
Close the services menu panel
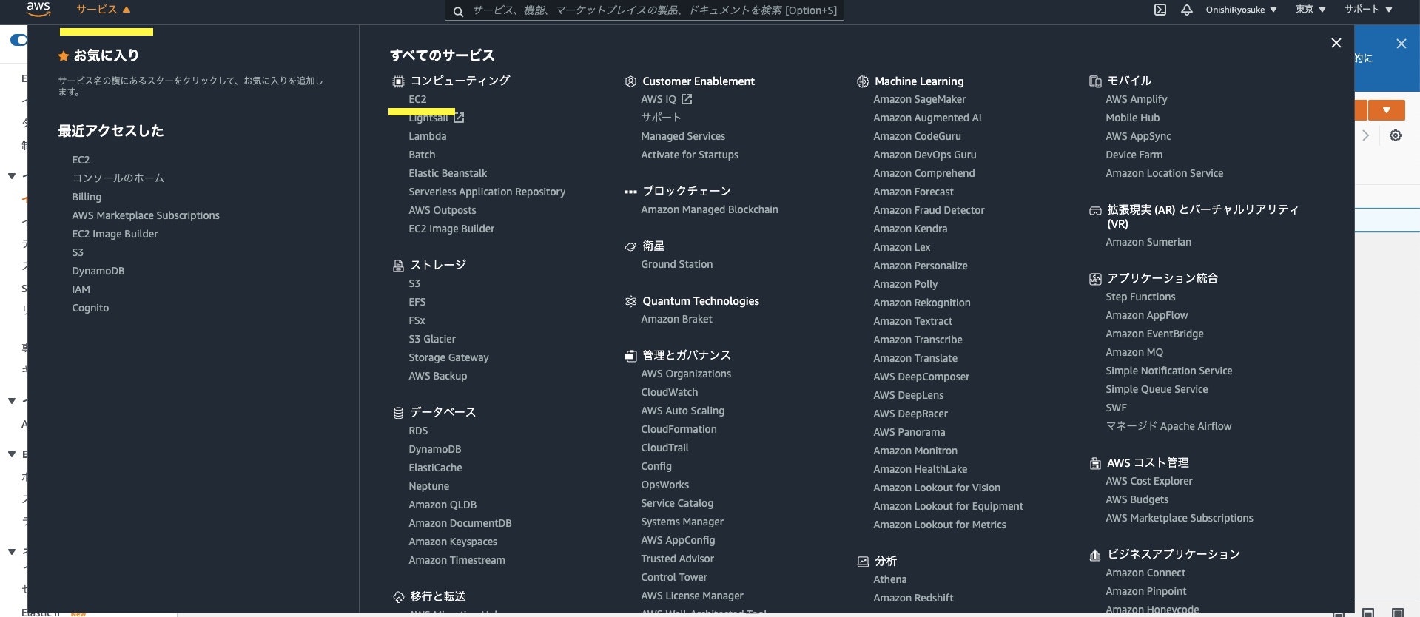[x=1336, y=43]
